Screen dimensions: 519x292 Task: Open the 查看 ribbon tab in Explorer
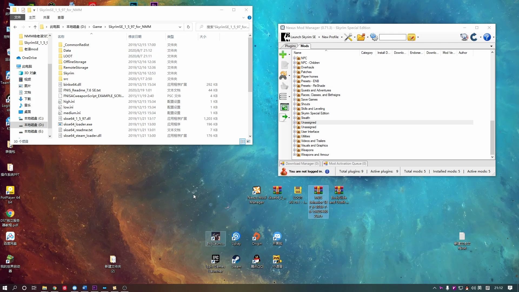pos(61,17)
